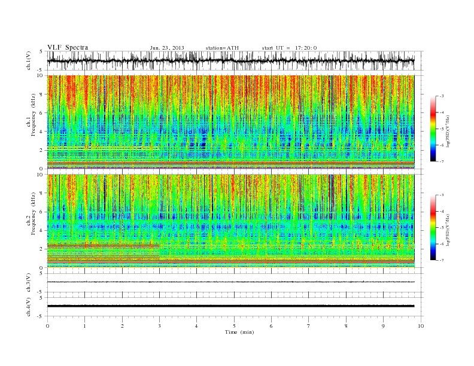Image resolution: width=474 pixels, height=366 pixels.
Task: Click the time-axis tick label "7"
Action: [x=309, y=326]
